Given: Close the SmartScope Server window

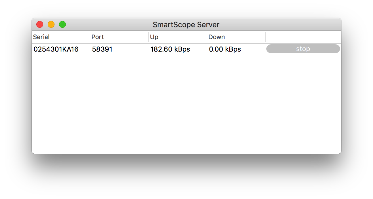Looking at the screenshot, I should click(40, 25).
